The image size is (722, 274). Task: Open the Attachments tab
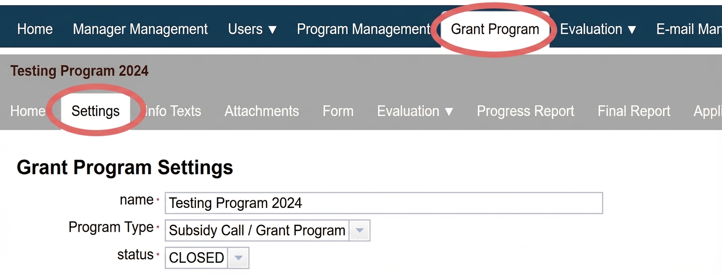(x=262, y=111)
